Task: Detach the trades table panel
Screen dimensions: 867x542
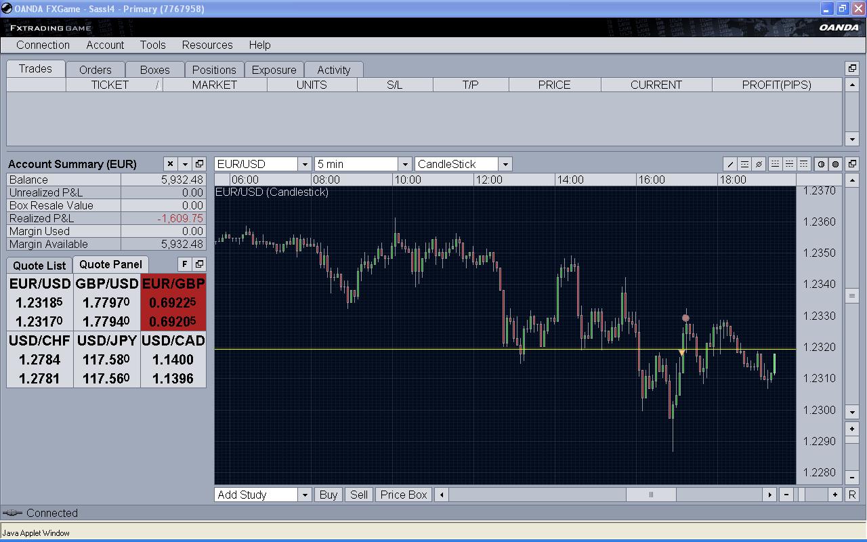Action: tap(852, 68)
